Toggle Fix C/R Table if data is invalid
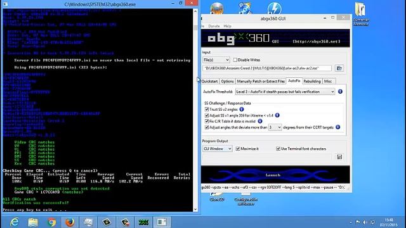This screenshot has height=228, width=406. 207,121
